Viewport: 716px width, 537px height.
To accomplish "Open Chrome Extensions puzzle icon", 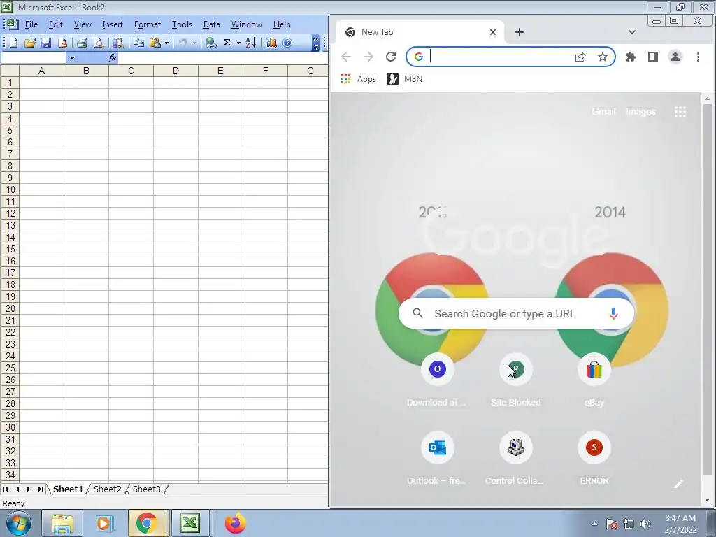I will 631,57.
